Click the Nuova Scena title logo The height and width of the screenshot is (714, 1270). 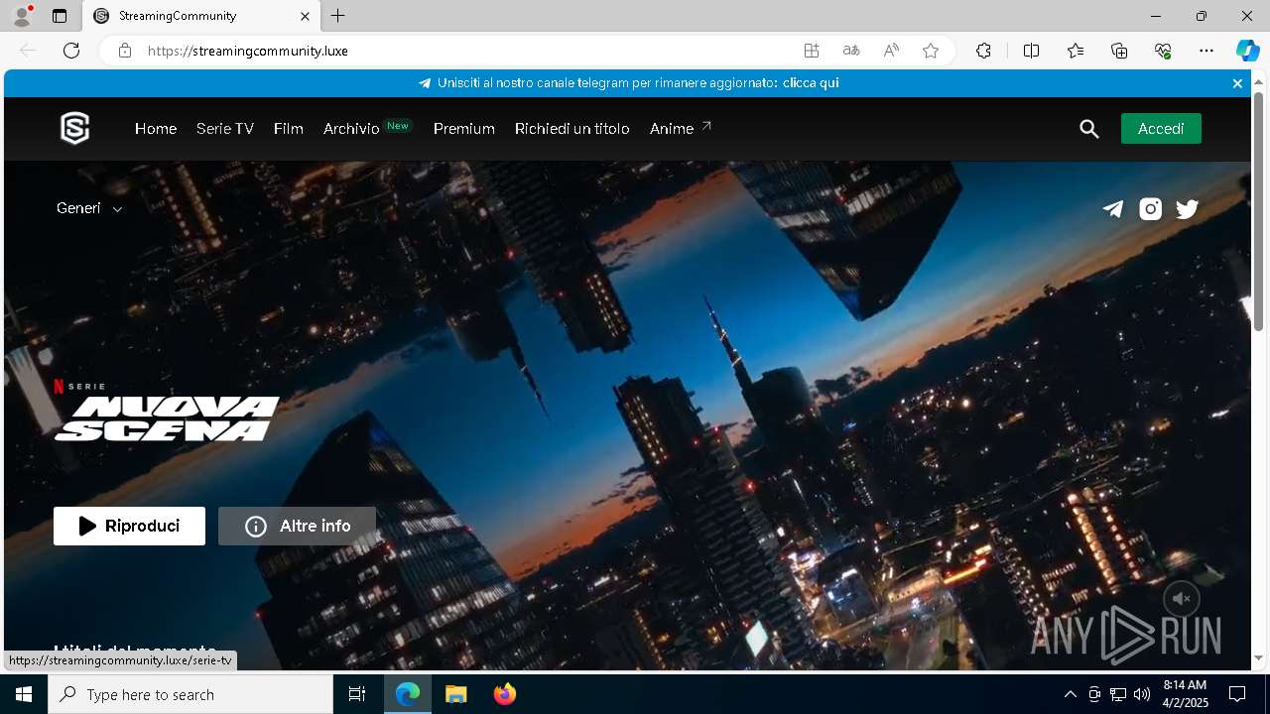167,417
